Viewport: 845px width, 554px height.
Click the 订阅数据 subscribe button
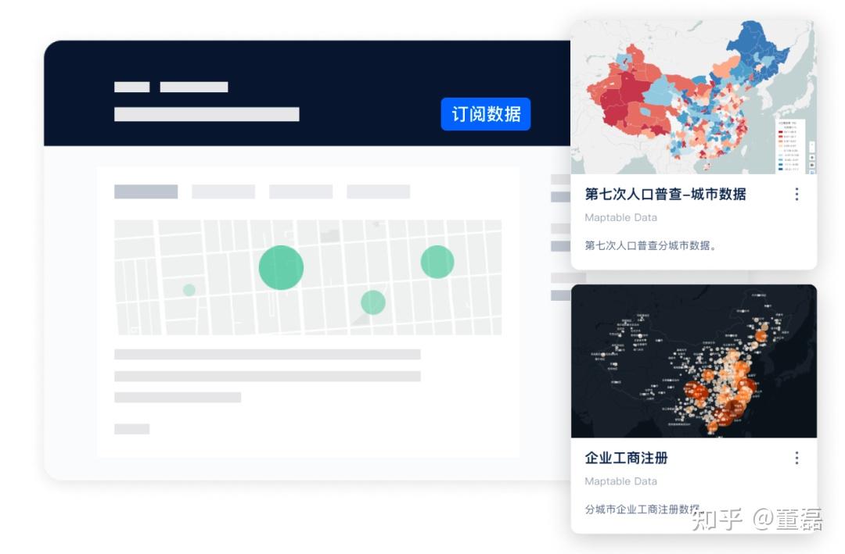[486, 114]
